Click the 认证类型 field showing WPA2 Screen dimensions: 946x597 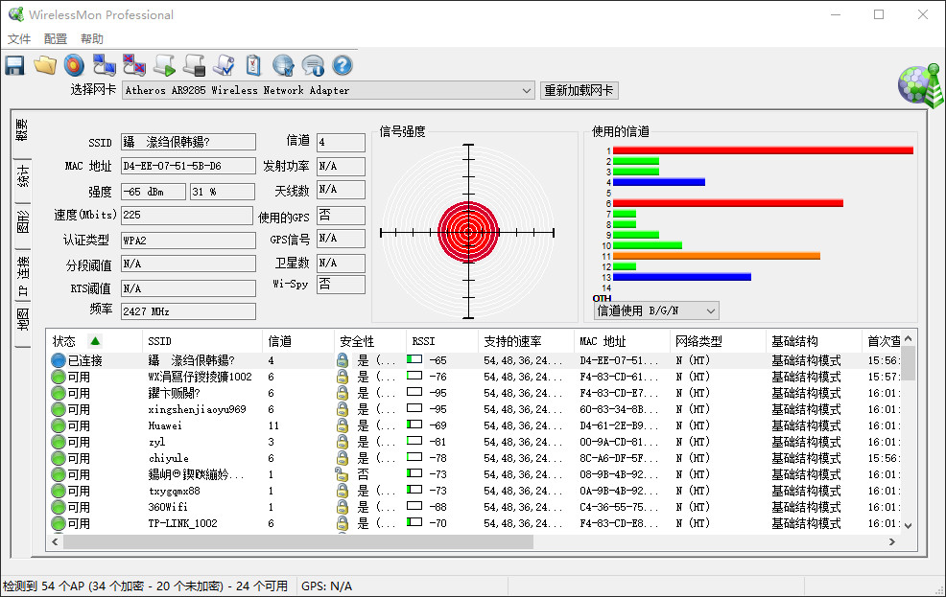tap(188, 241)
